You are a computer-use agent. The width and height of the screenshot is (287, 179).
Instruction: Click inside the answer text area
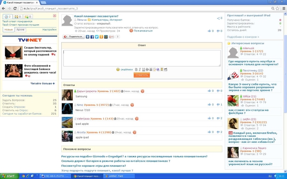pyautogui.click(x=142, y=58)
